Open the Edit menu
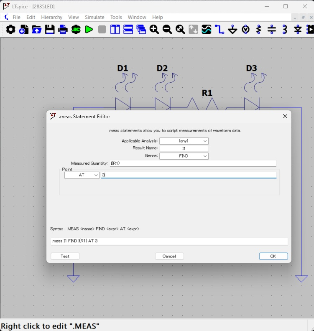314x331 pixels. pos(31,17)
